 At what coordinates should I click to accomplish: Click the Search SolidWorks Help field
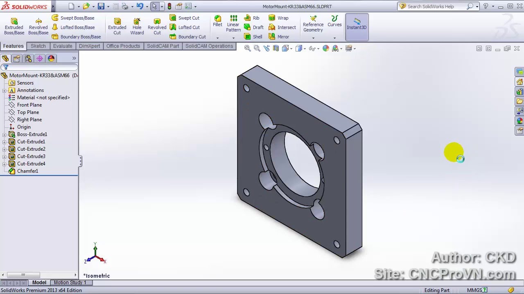point(436,6)
